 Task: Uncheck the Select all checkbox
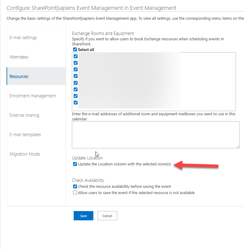coord(75,50)
